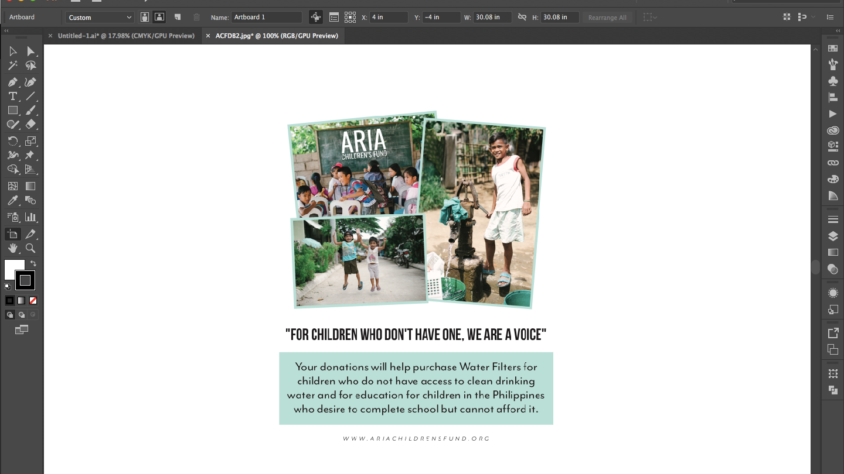The image size is (844, 474).
Task: Apply Gradient mode button
Action: point(21,300)
